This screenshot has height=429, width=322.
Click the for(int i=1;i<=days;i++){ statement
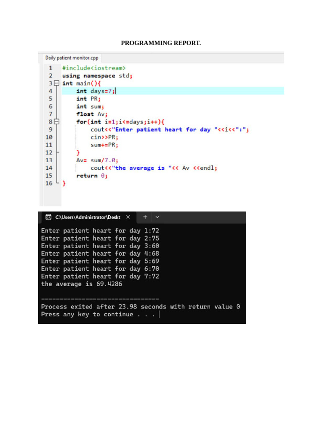click(x=120, y=122)
